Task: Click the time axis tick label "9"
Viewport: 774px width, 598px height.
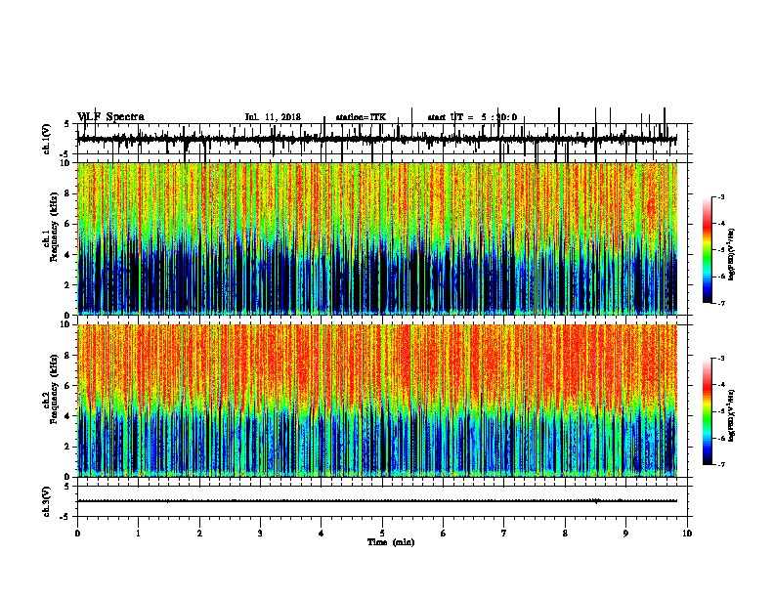Action: tap(625, 534)
